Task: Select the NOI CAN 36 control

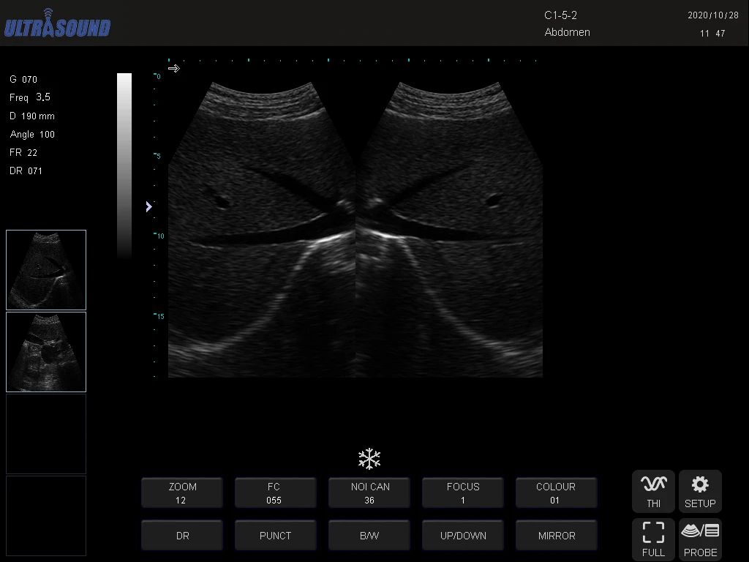Action: [369, 493]
